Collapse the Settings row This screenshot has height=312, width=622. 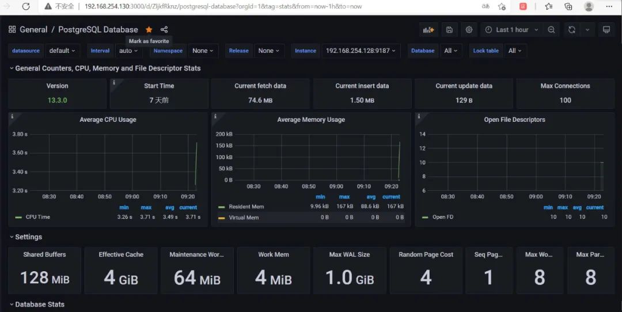coord(26,237)
